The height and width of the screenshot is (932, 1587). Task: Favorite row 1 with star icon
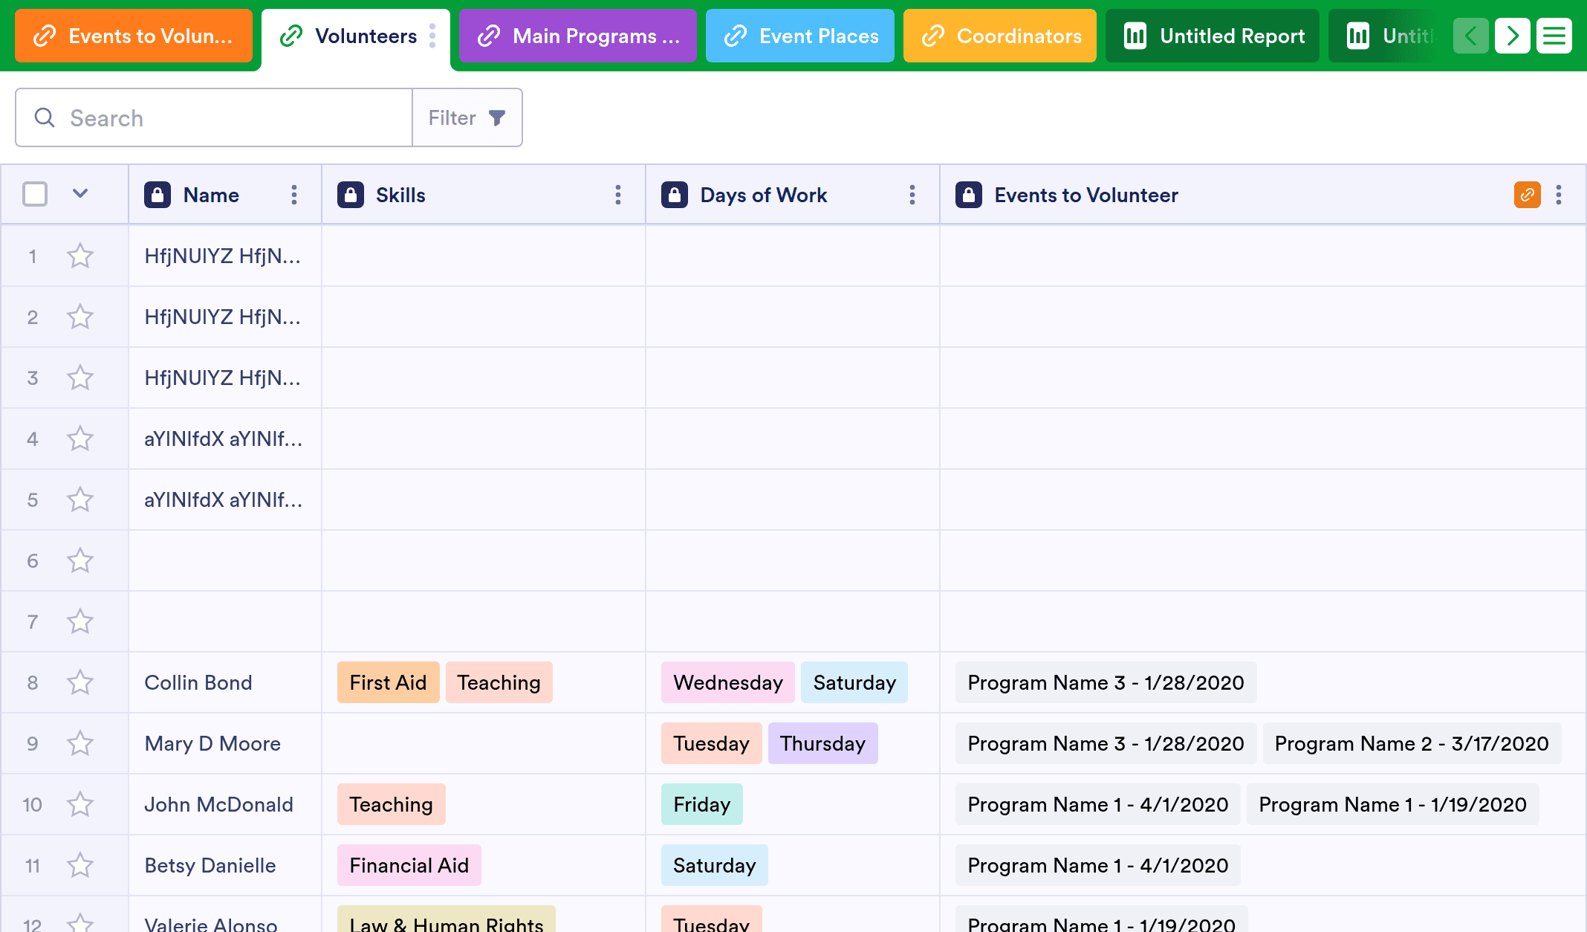tap(80, 256)
